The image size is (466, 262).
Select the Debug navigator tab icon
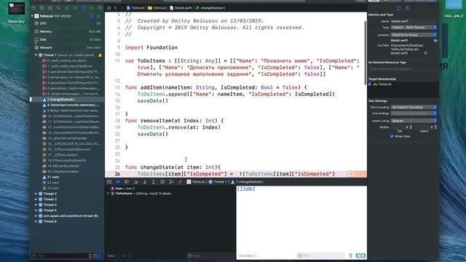83,8
